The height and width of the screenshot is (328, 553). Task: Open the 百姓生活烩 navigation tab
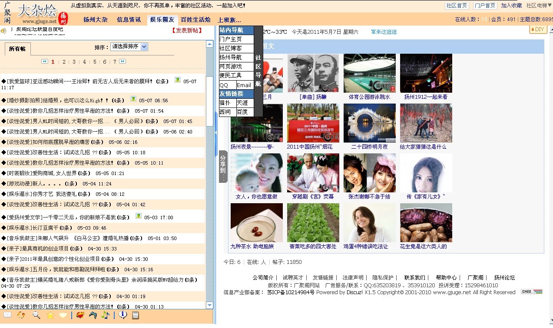point(195,19)
